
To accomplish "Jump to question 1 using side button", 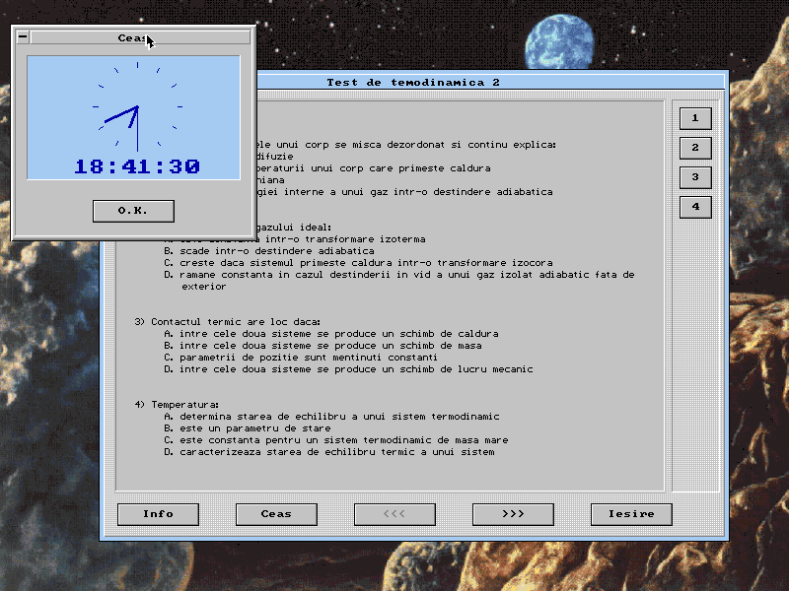I will pos(695,118).
